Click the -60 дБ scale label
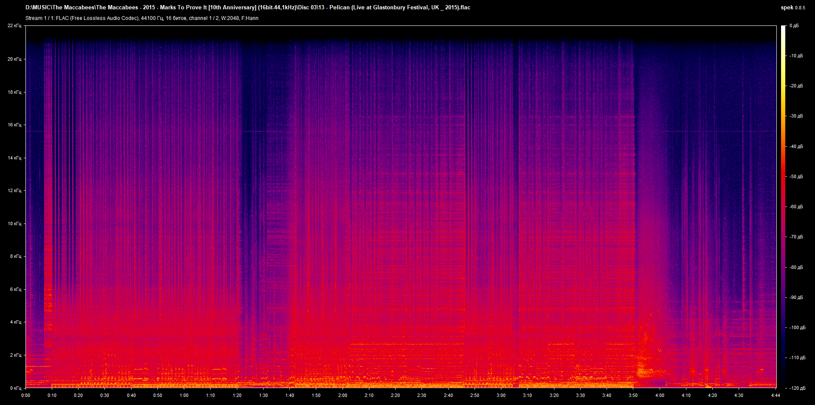The width and height of the screenshot is (815, 405). (796, 207)
